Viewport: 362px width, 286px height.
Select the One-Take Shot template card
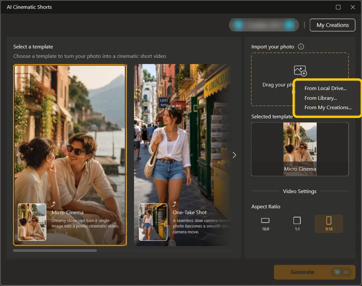182,155
